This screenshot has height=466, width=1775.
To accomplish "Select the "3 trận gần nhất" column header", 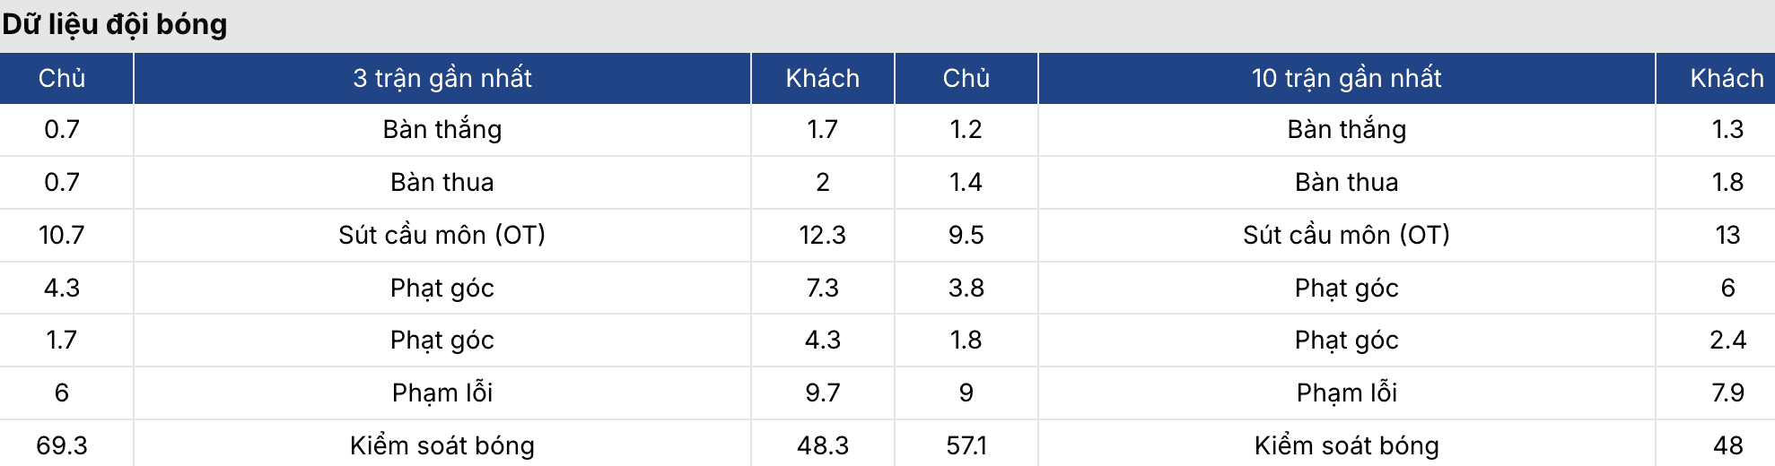I will (x=442, y=78).
